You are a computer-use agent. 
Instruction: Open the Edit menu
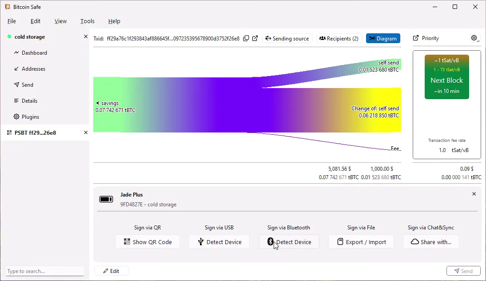click(36, 21)
